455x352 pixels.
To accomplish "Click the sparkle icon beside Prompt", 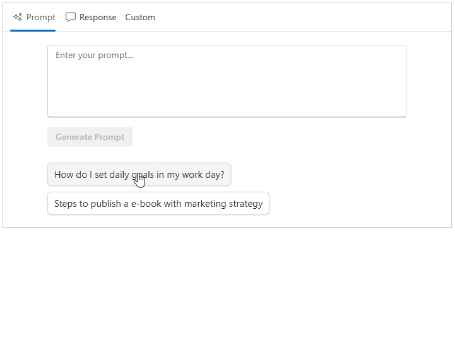I will tap(18, 17).
